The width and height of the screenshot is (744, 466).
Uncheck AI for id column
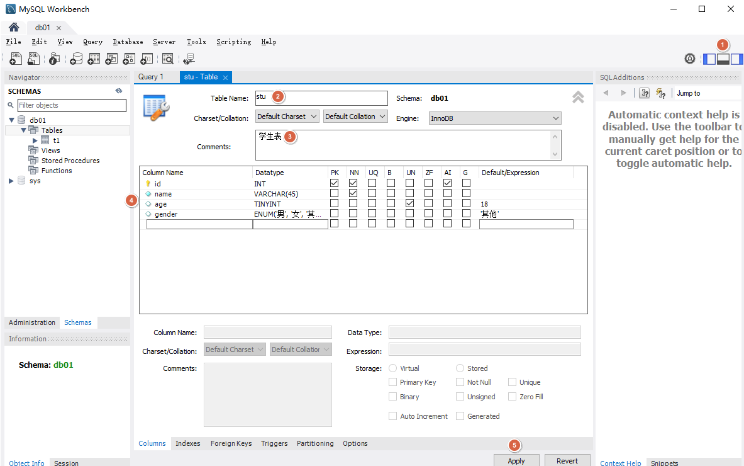[x=447, y=183]
